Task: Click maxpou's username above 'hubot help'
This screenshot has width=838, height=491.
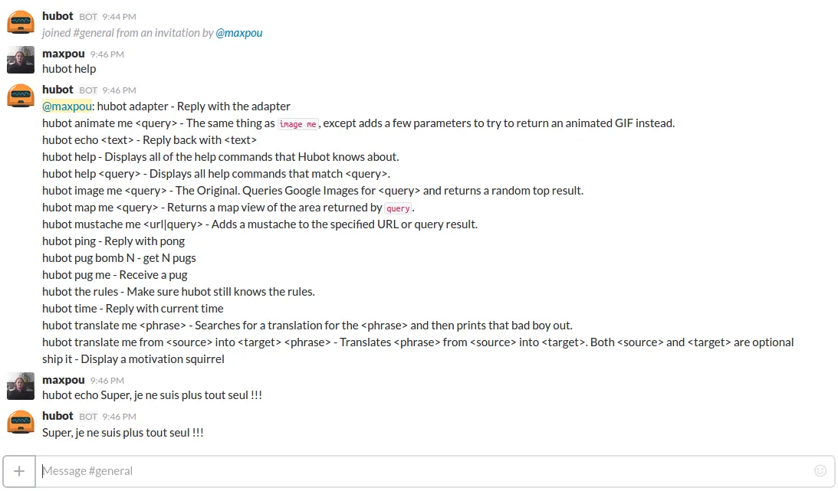Action: point(64,54)
